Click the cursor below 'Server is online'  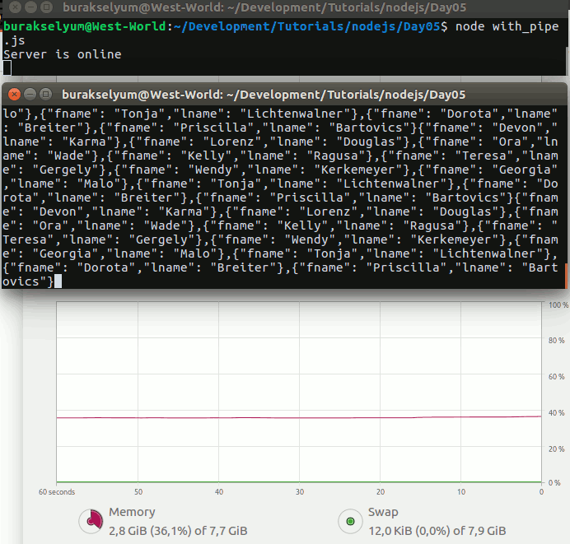(7, 68)
